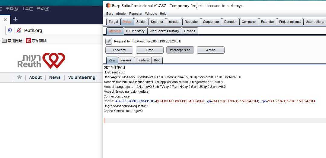Open the Volunteering link on Reuth site
This screenshot has width=326, height=158.
[82, 77]
